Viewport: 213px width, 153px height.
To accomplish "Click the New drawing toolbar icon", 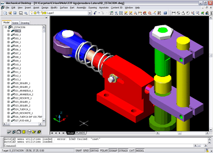I will coord(5,13).
